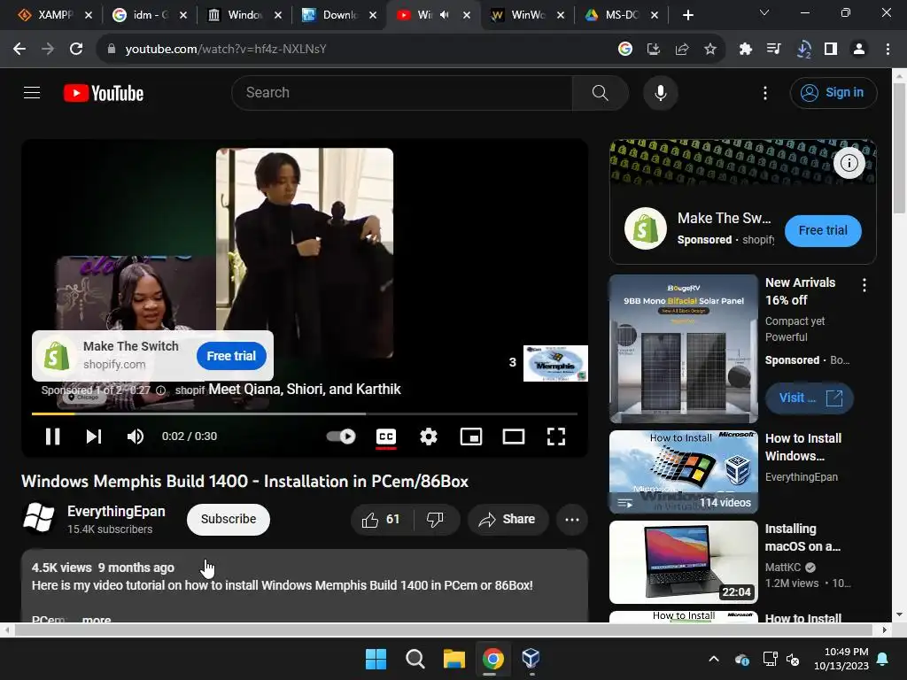Go to the YouTube home logo

click(x=104, y=93)
